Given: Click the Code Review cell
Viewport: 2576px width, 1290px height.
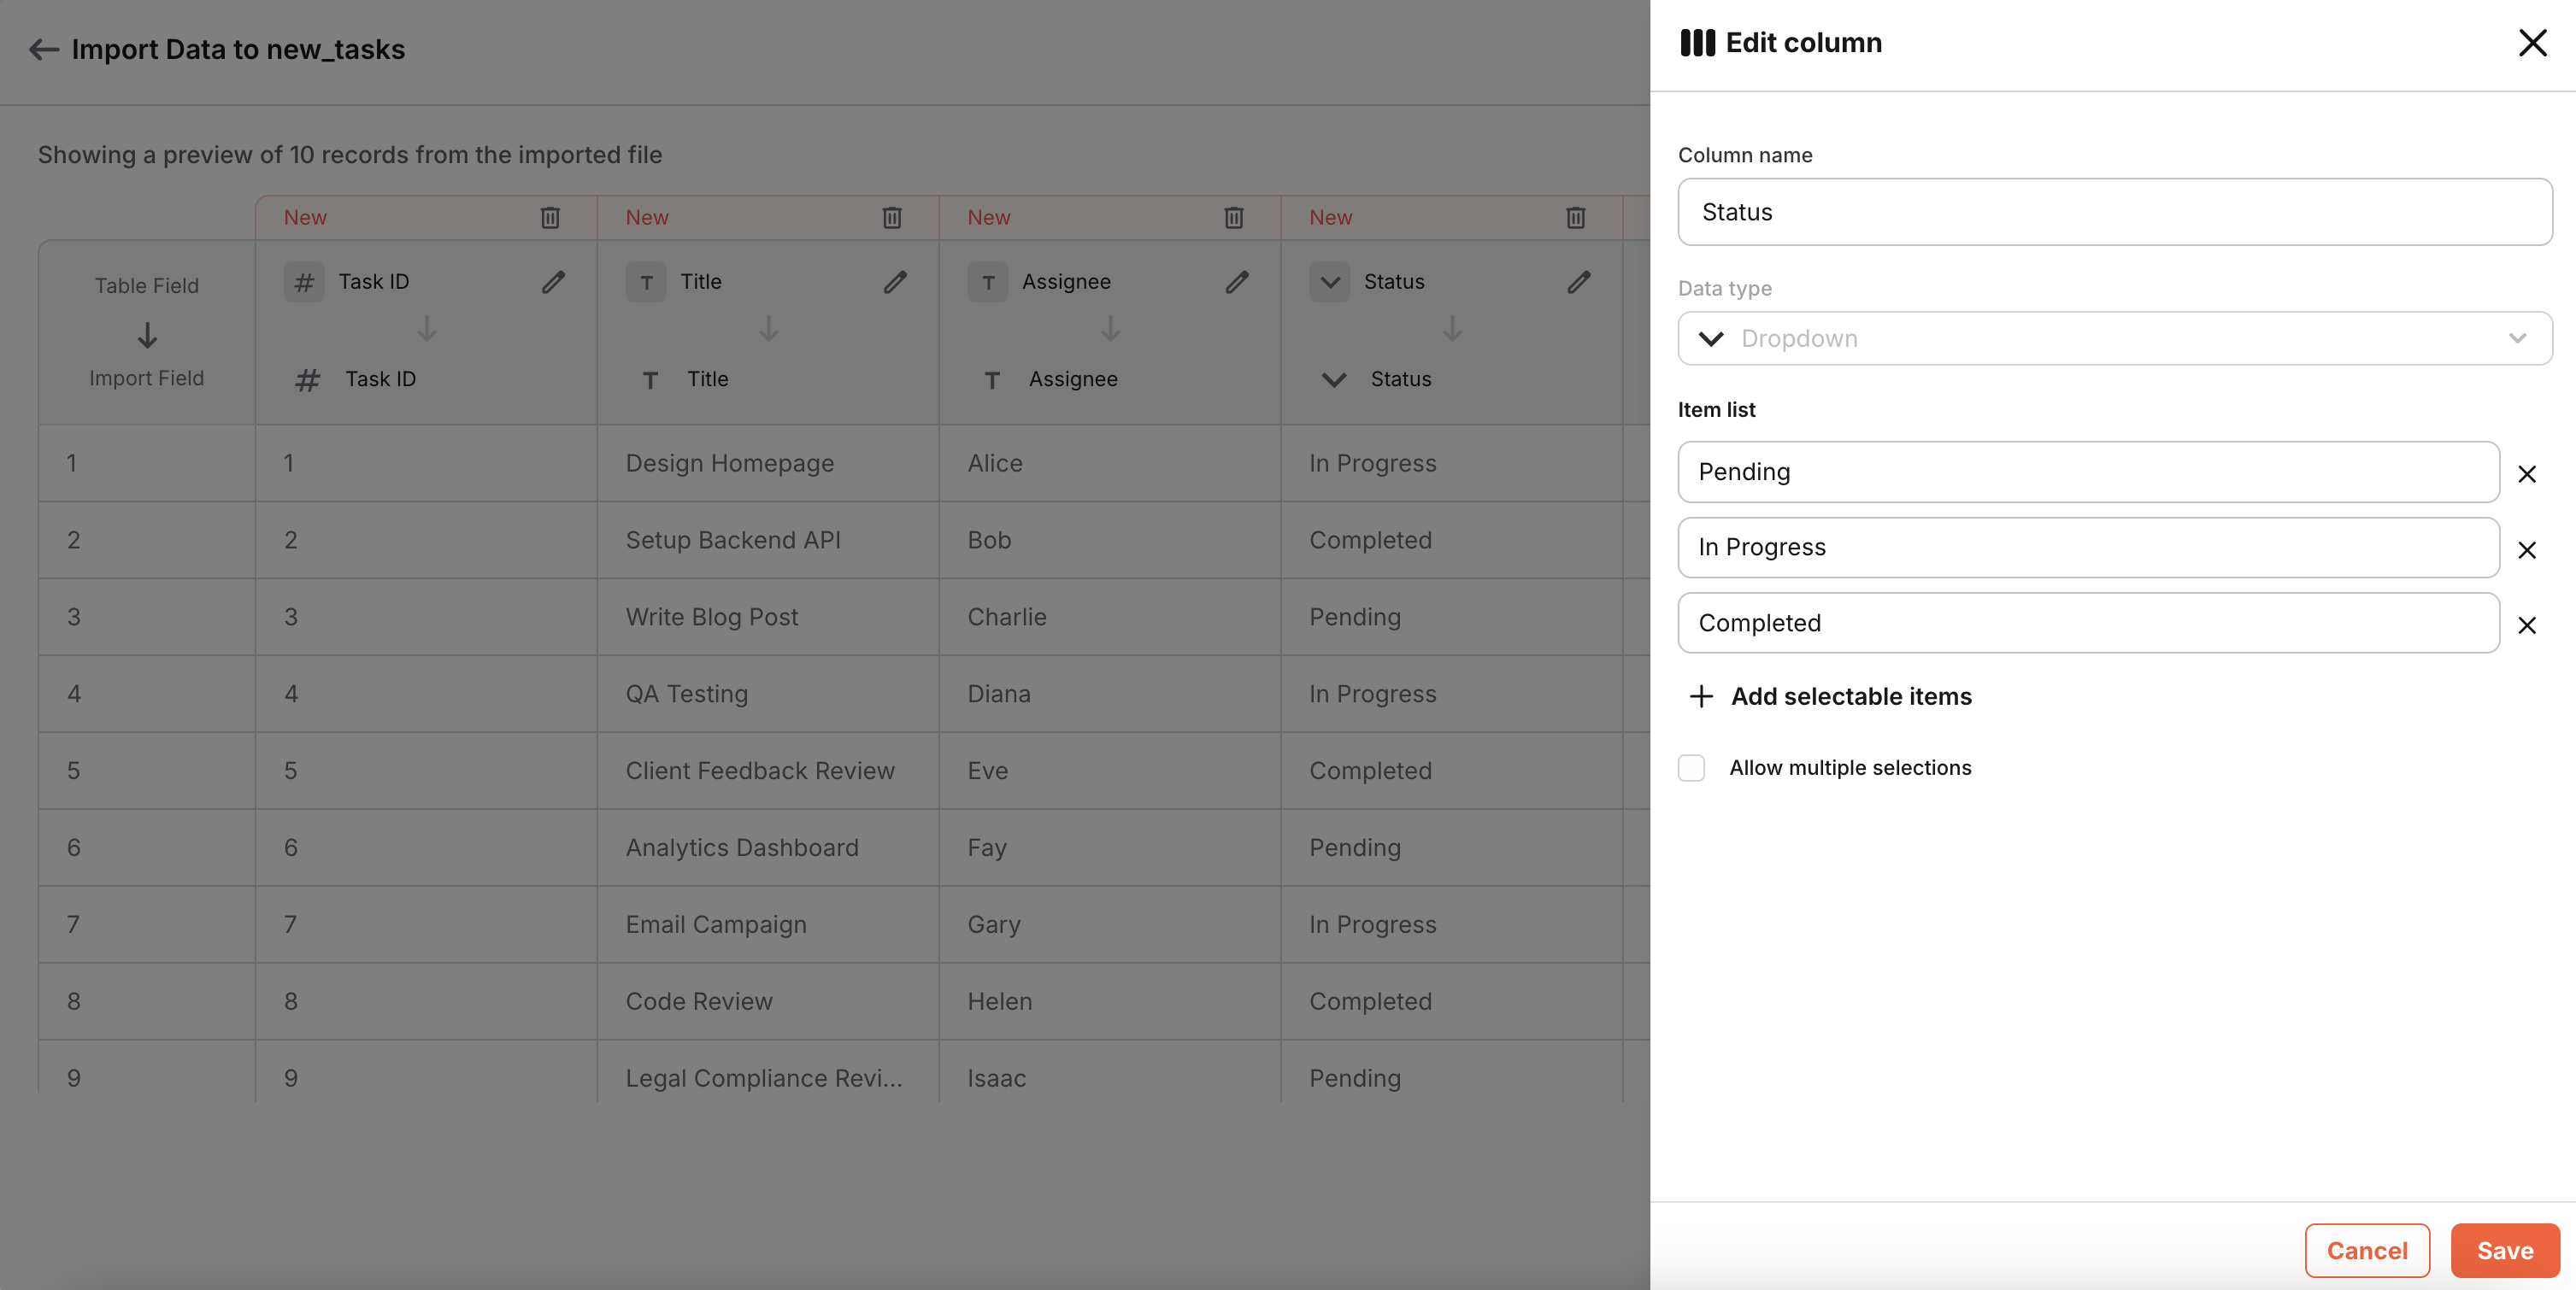Looking at the screenshot, I should 768,1001.
